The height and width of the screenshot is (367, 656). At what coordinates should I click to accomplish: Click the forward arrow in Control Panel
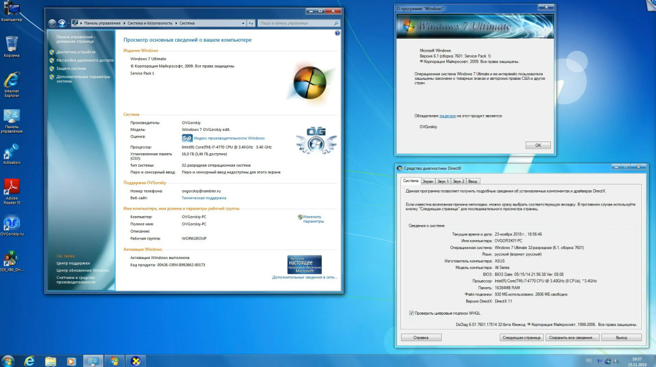coord(62,23)
